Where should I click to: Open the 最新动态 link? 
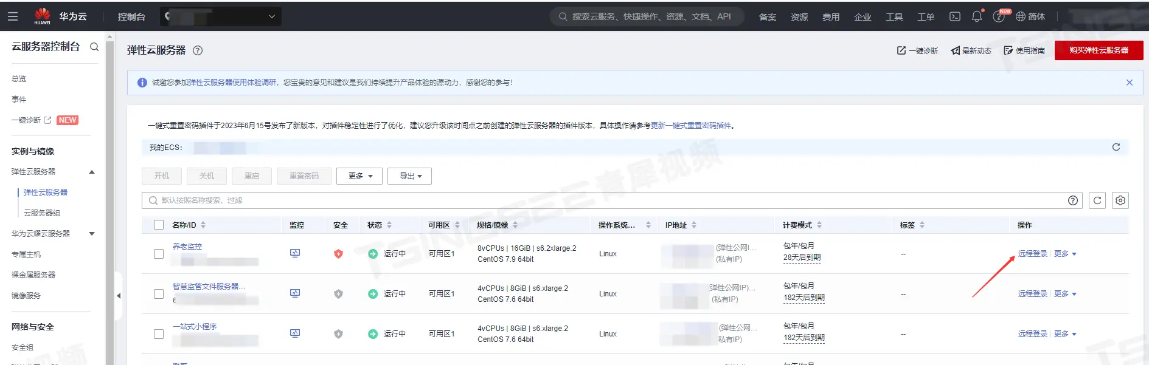coord(971,50)
